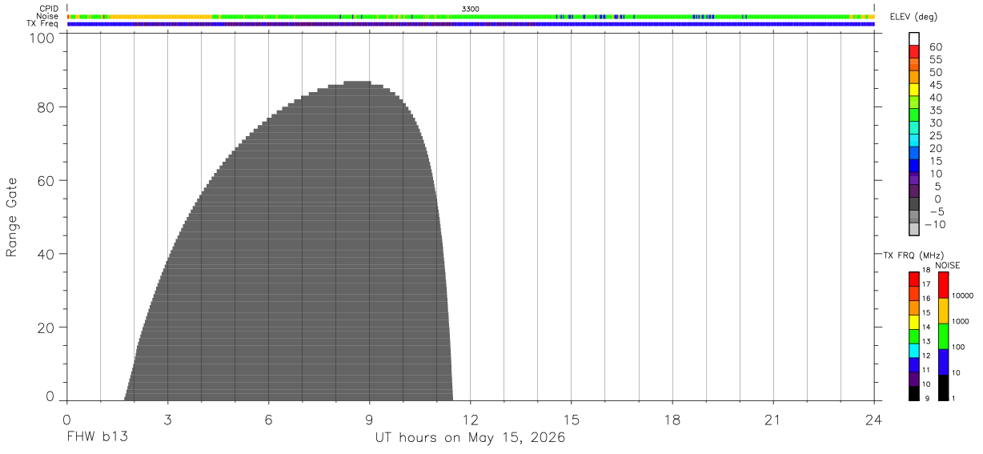Select the purple ELEV swatch between 5 and 10
The width and height of the screenshot is (983, 454).
[914, 179]
